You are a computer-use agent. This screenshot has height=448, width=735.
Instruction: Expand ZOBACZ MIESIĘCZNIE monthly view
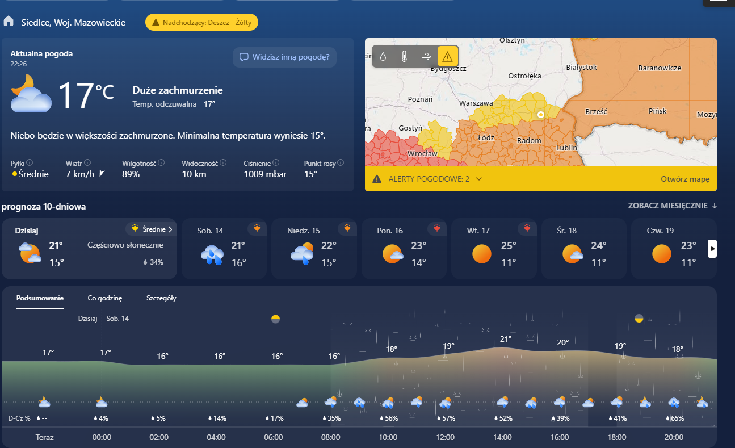[x=672, y=206]
